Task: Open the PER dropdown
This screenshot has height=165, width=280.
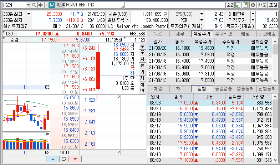Action: coord(202,20)
